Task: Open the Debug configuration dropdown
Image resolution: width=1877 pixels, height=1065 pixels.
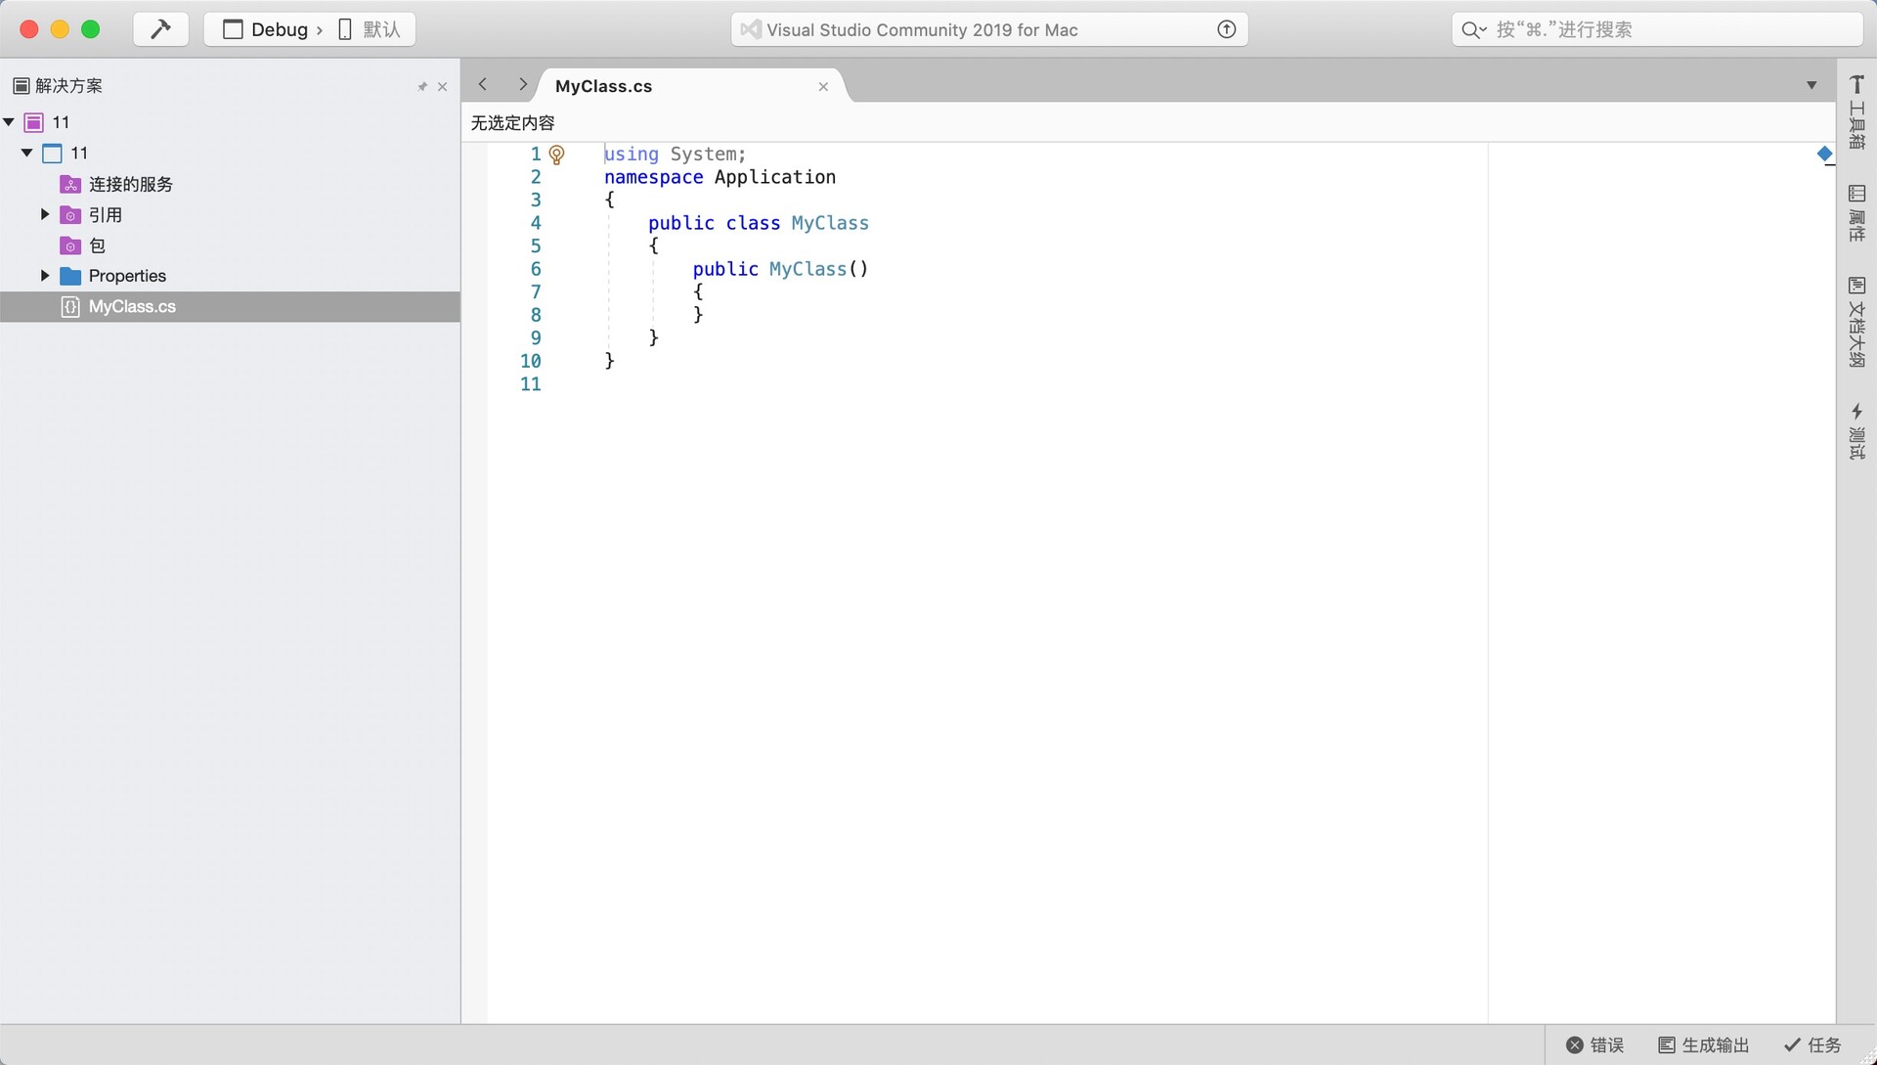Action: (272, 29)
